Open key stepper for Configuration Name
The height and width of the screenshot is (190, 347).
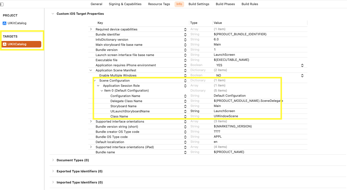coord(185,96)
